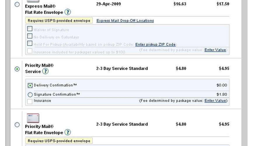Enable the Priority Mail Insurance checkbox
The image size is (256, 146).
coord(30,101)
